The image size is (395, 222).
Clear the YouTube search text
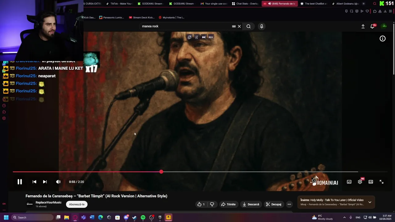click(x=239, y=26)
